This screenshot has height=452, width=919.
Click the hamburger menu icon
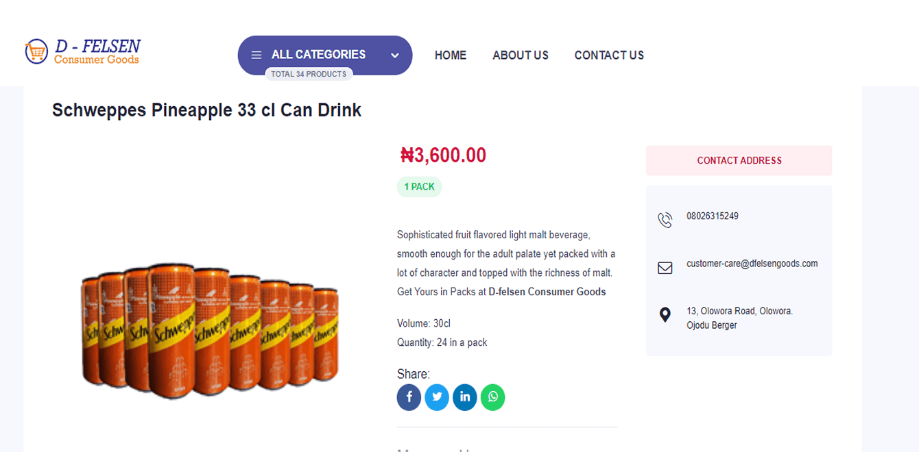point(256,55)
